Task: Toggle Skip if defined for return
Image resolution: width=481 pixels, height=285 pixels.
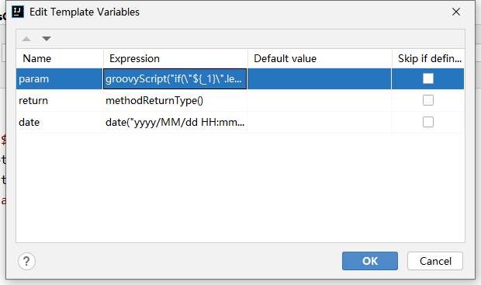Action: tap(428, 100)
